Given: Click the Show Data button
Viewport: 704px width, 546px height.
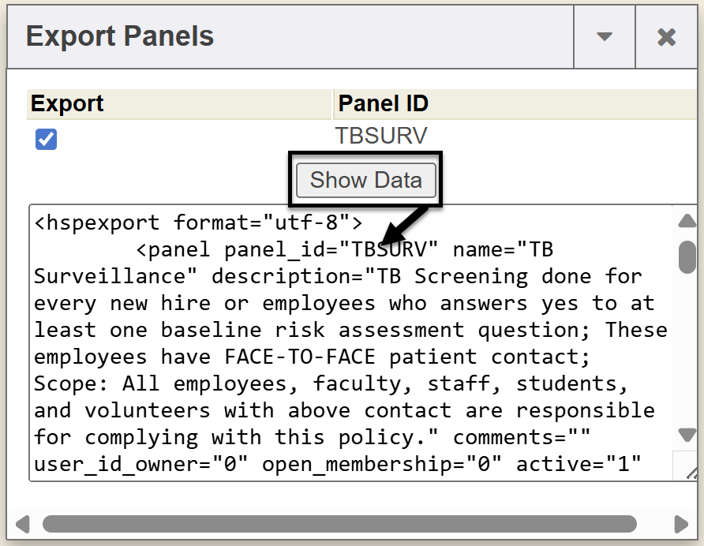Looking at the screenshot, I should (x=365, y=180).
